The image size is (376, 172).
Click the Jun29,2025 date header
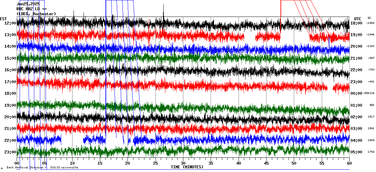[x=28, y=4]
